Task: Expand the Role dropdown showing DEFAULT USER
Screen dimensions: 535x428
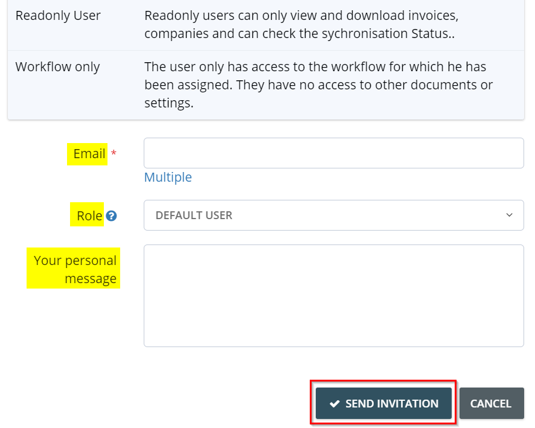Action: [334, 215]
